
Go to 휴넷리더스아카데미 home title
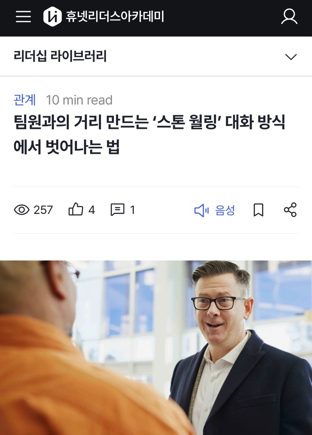[115, 17]
